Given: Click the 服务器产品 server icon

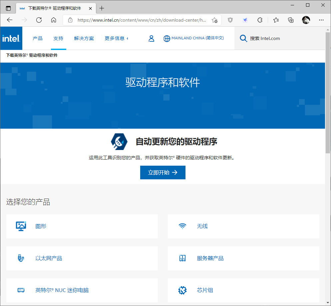Looking at the screenshot, I should click(182, 258).
